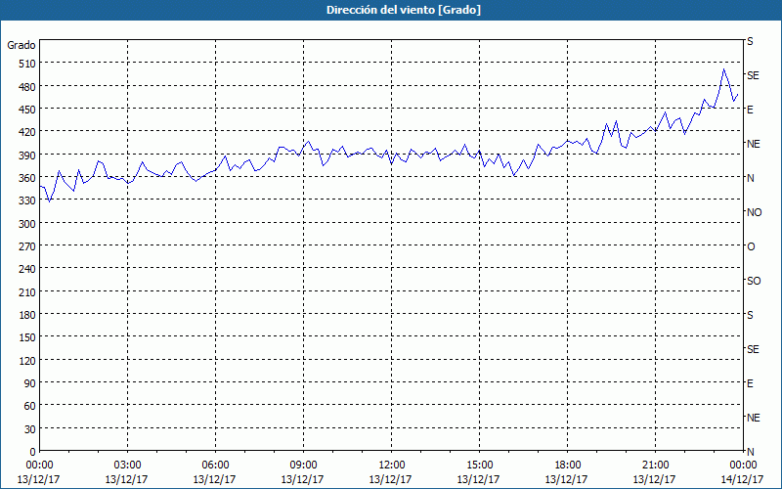Select the 60 y-axis value

click(x=30, y=406)
